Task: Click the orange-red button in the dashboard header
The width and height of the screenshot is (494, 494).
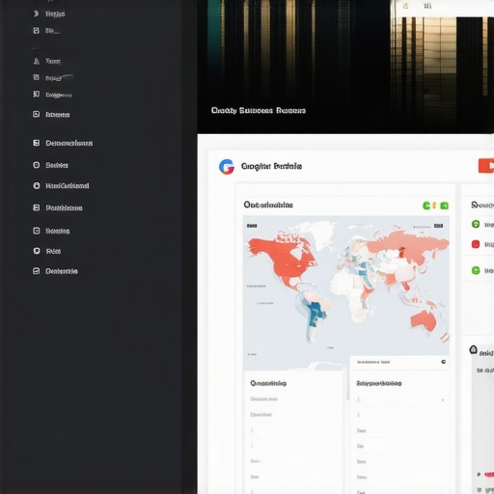Action: (x=486, y=166)
